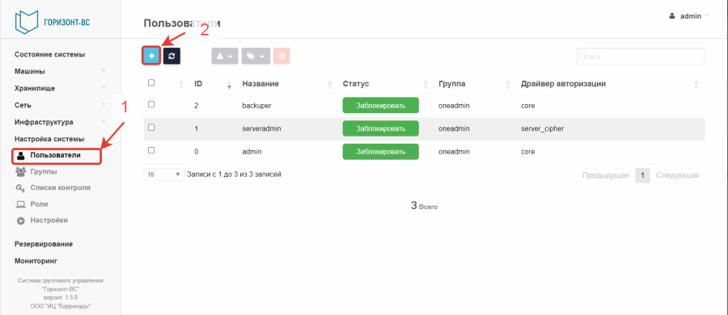Image resolution: width=728 pixels, height=315 pixels.
Task: Go to the Следующая page link
Action: [x=677, y=175]
